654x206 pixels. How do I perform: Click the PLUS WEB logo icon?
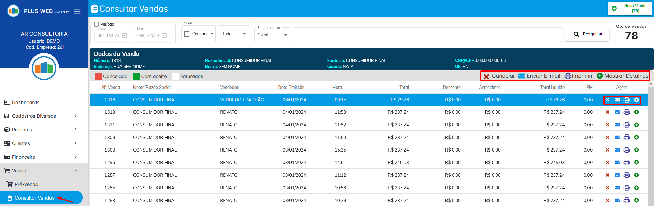click(x=13, y=11)
